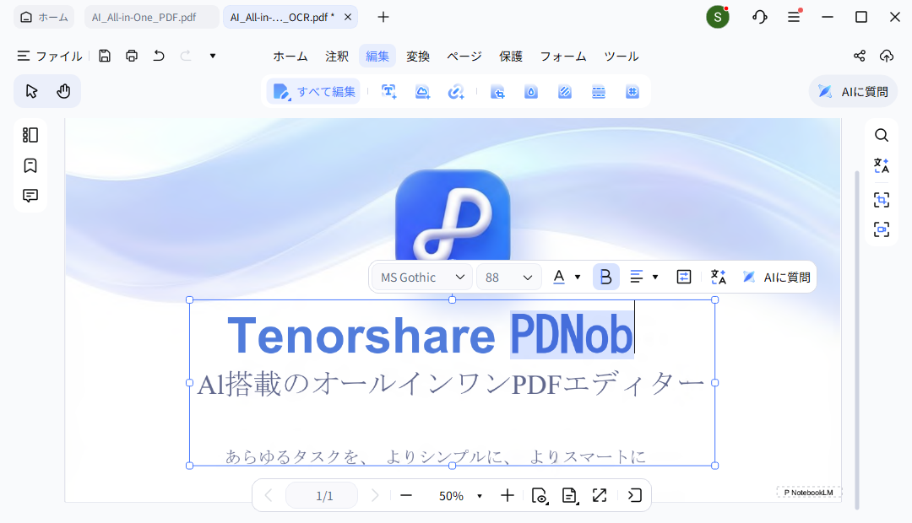The width and height of the screenshot is (912, 523).
Task: Switch to the ホーム ribbon tab
Action: click(x=290, y=57)
